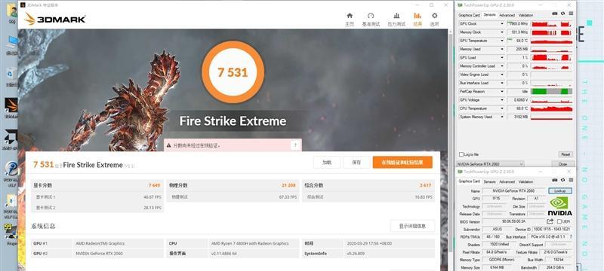The image size is (604, 271).
Task: Click the 加载 (Load) button in 3DMark
Action: pyautogui.click(x=327, y=163)
